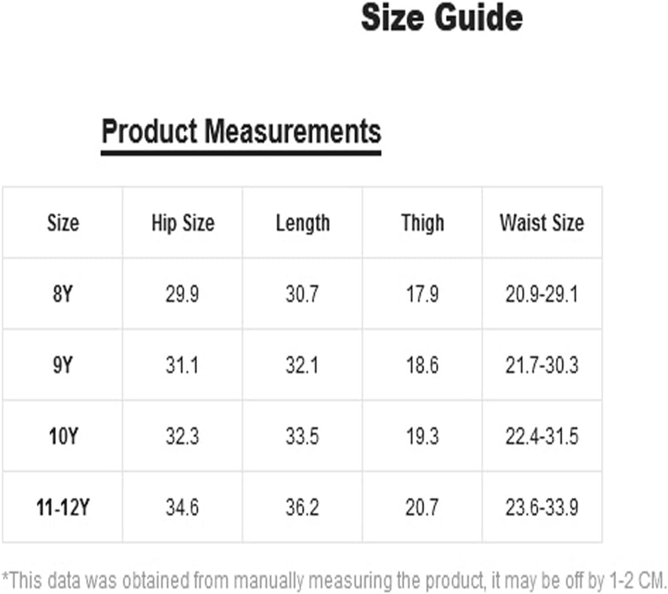The image size is (668, 594).
Task: Select the Length column header
Action: [x=303, y=223]
